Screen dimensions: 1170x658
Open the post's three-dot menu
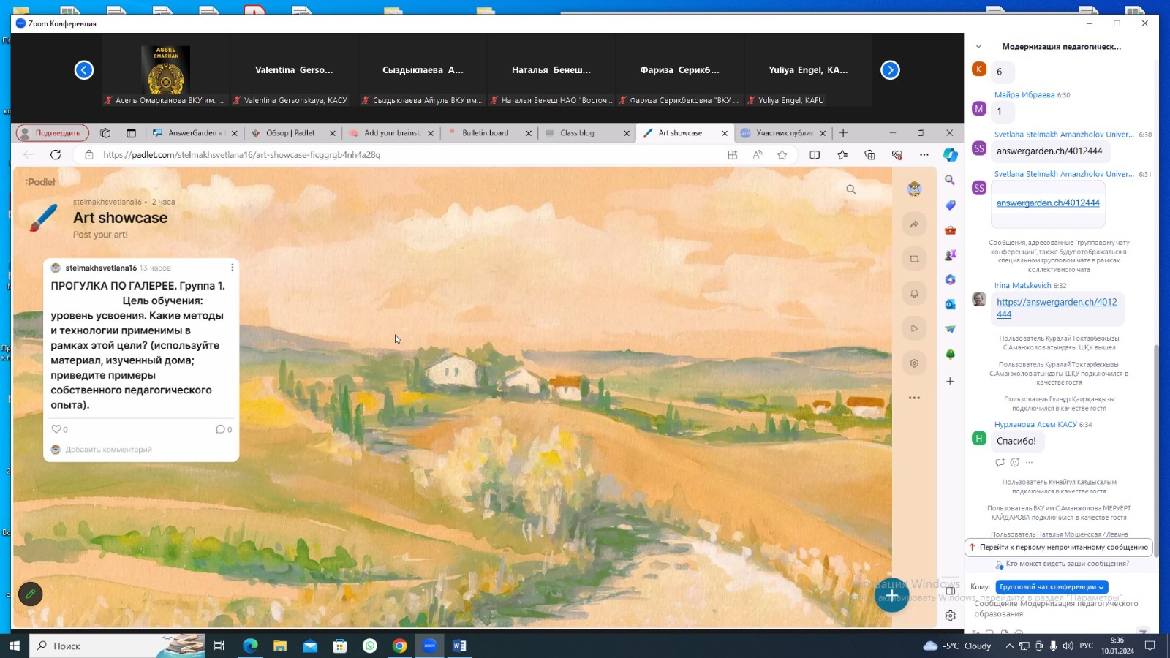pos(232,268)
